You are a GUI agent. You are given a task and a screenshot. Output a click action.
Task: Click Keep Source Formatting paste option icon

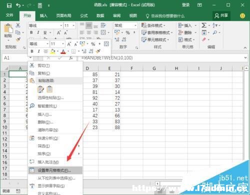coord(40,89)
